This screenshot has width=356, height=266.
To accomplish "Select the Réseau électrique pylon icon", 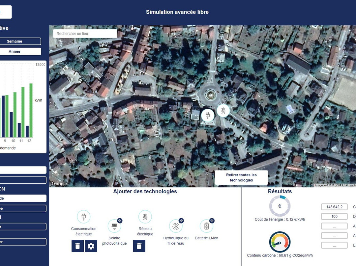I will pyautogui.click(x=145, y=217).
